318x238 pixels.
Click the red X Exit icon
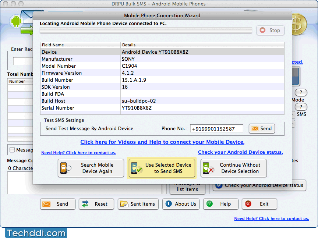point(248,204)
